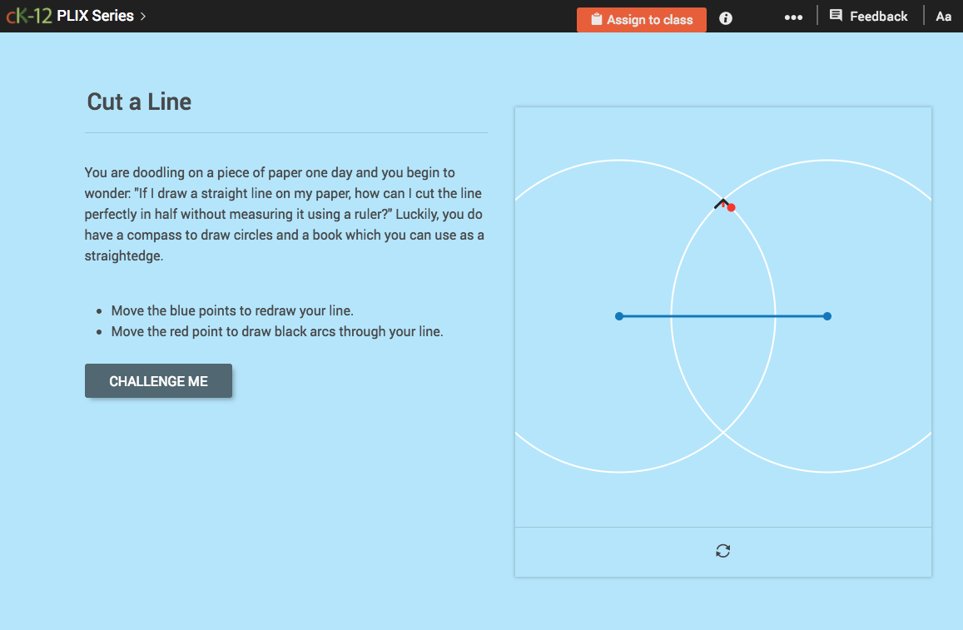Reset the simulation with the refresh arrows icon
The height and width of the screenshot is (630, 963).
(722, 550)
